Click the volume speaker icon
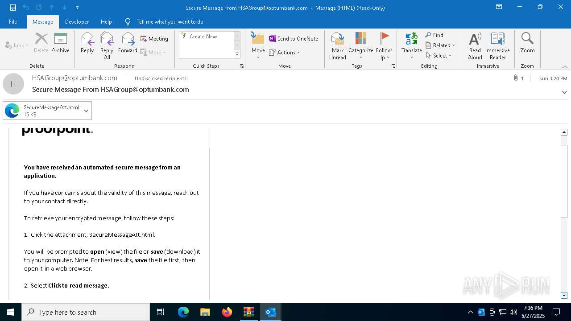This screenshot has height=321, width=571. point(513,312)
